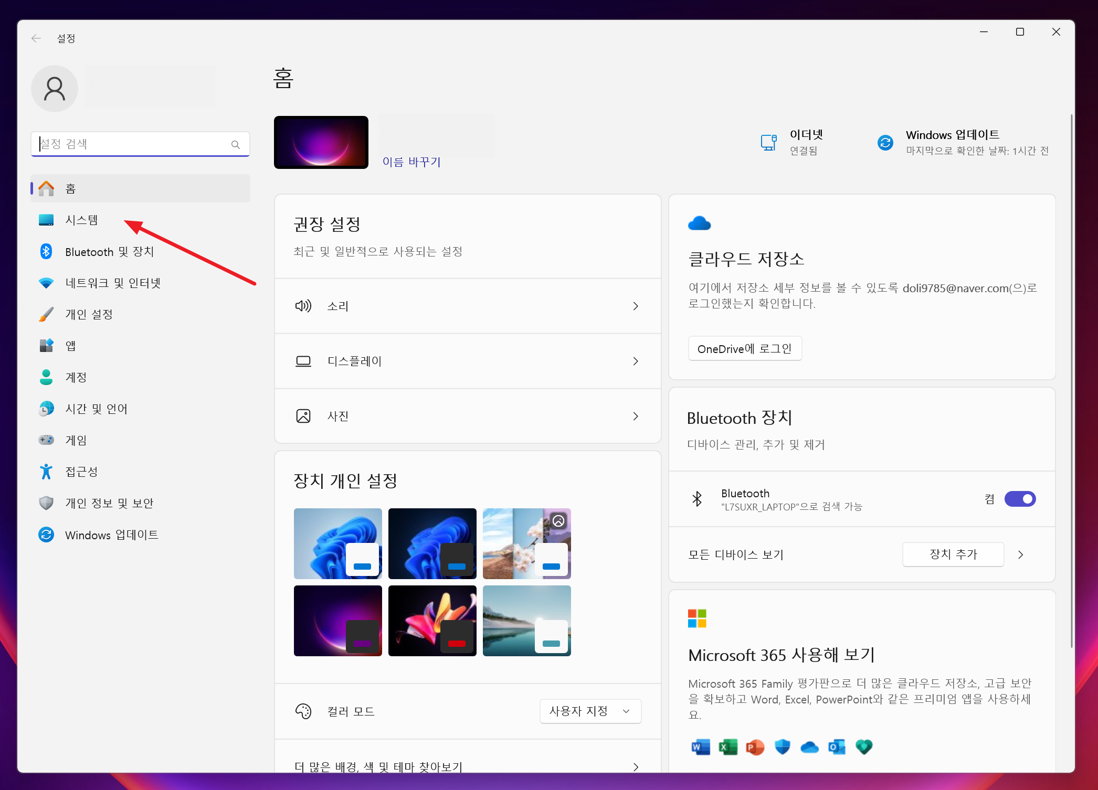1098x790 pixels.
Task: Click the back arrow icon
Action: pos(36,38)
